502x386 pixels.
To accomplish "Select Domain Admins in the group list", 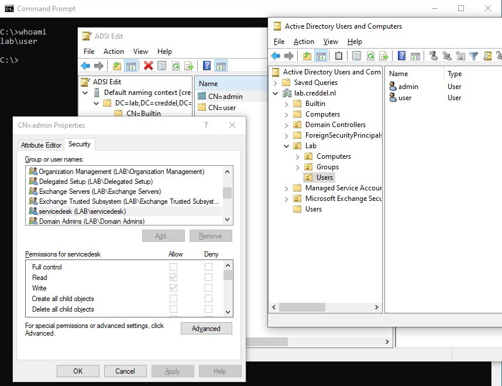I will tap(91, 221).
